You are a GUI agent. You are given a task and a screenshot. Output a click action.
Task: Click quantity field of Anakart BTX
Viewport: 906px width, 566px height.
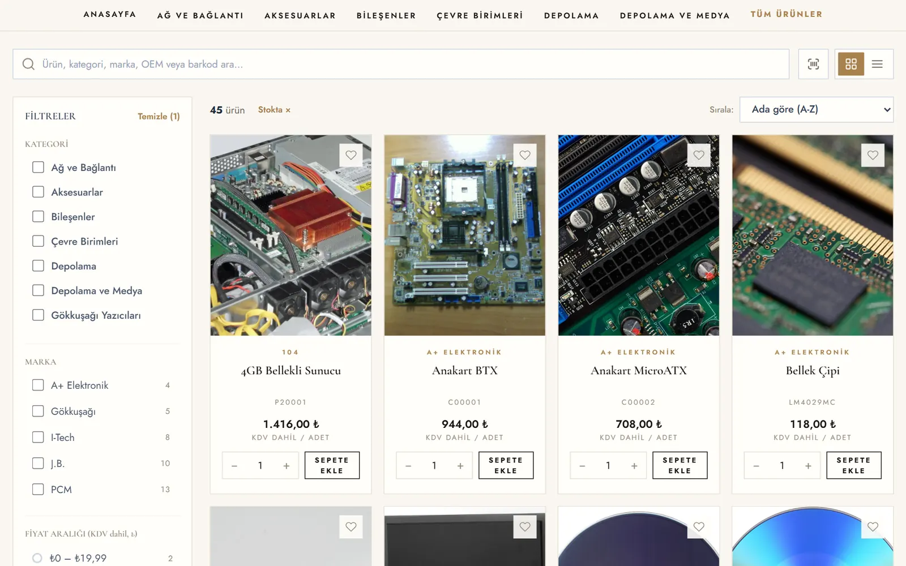(434, 466)
